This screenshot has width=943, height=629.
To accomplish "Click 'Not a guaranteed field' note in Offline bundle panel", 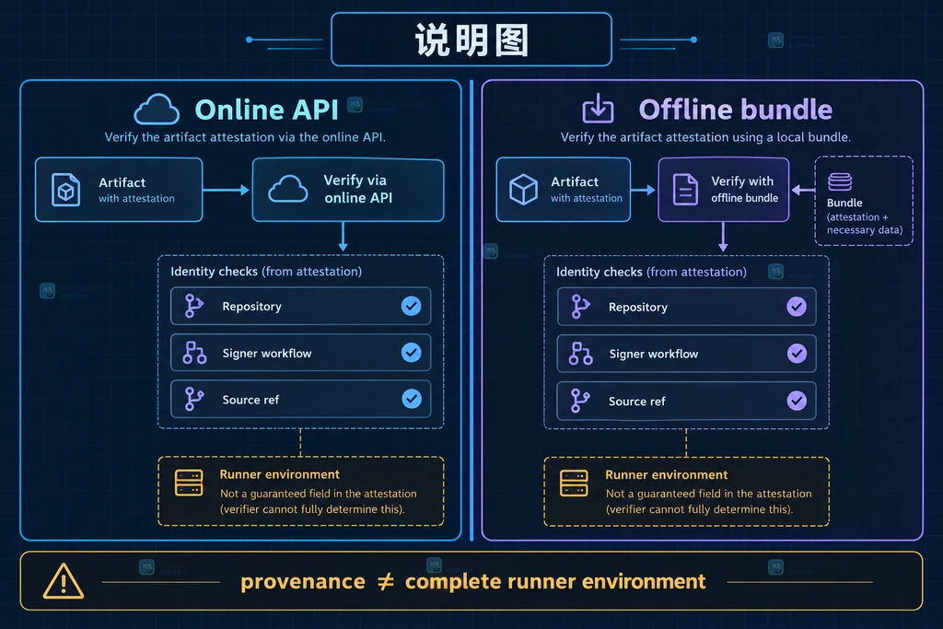I will (708, 502).
